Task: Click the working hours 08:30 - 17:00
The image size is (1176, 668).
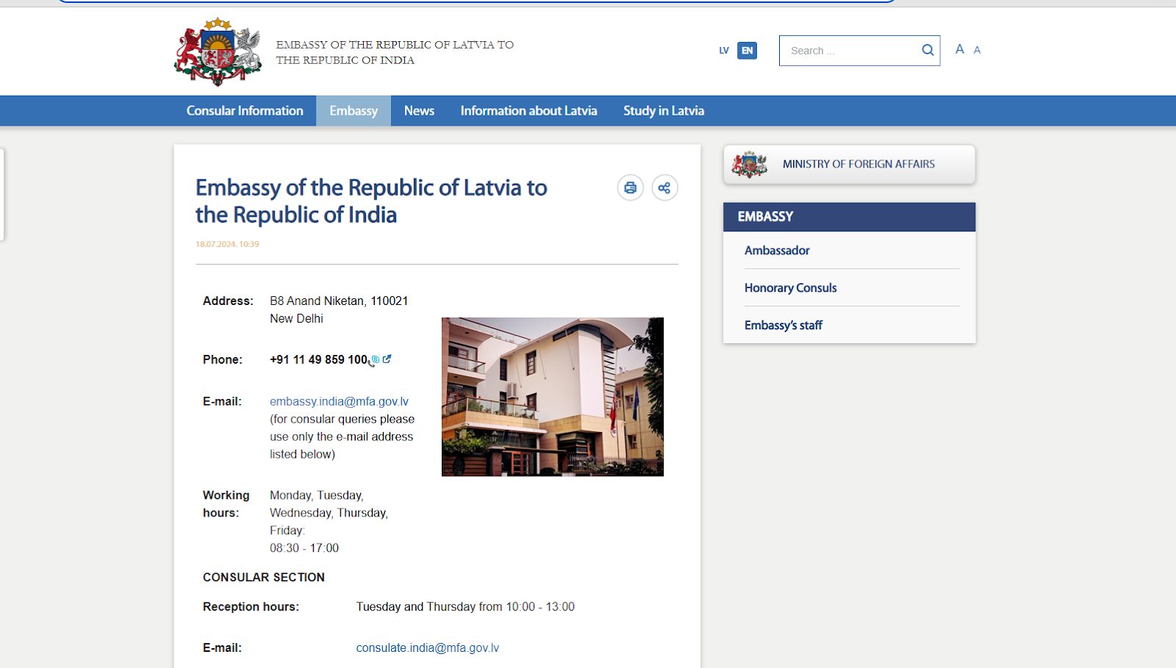Action: pos(304,548)
